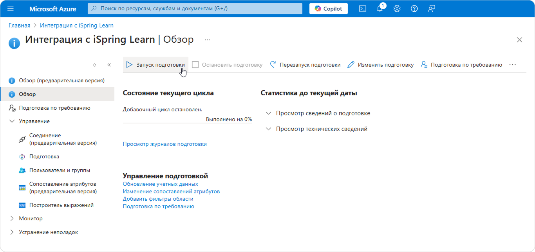The image size is (535, 252).
Task: Click the page title info icon
Action: 14,43
